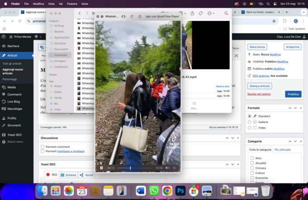308x200 pixels.
Task: Click SEO analysis link
Action: (261, 76)
